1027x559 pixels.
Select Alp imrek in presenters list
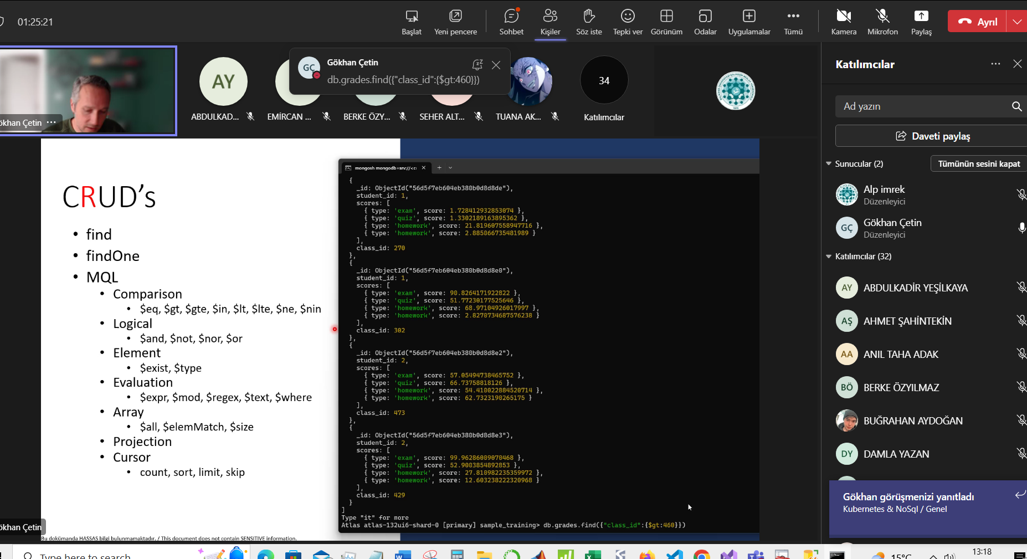[925, 194]
